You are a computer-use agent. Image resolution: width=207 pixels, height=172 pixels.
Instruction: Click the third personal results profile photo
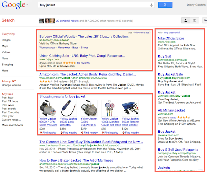pos(53,21)
